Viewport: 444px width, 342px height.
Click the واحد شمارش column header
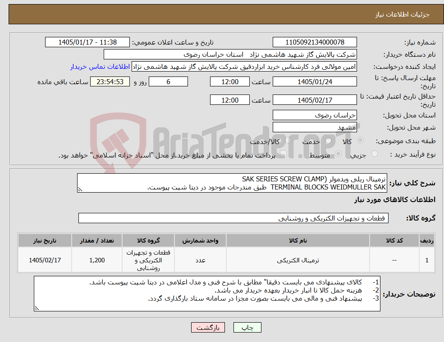(x=200, y=241)
